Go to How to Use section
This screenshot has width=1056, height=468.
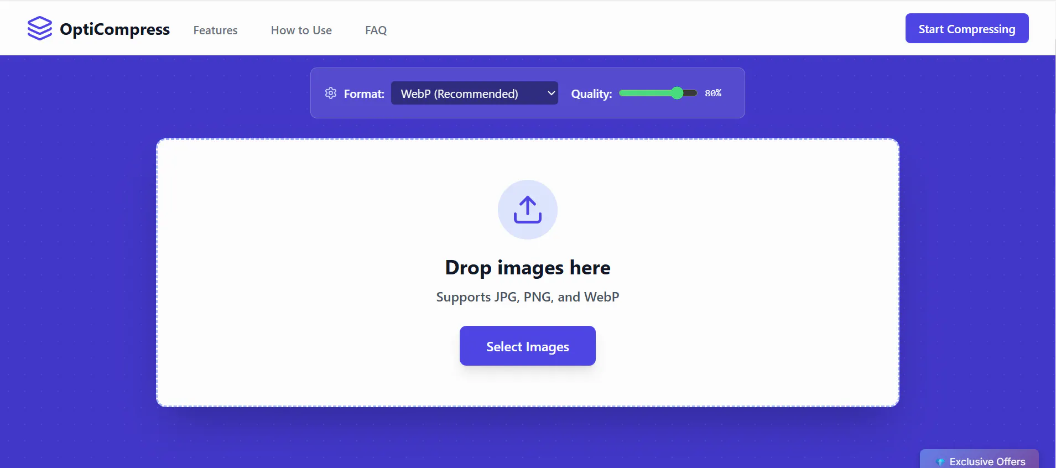point(301,30)
